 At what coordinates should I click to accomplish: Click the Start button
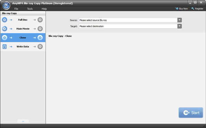(191, 113)
